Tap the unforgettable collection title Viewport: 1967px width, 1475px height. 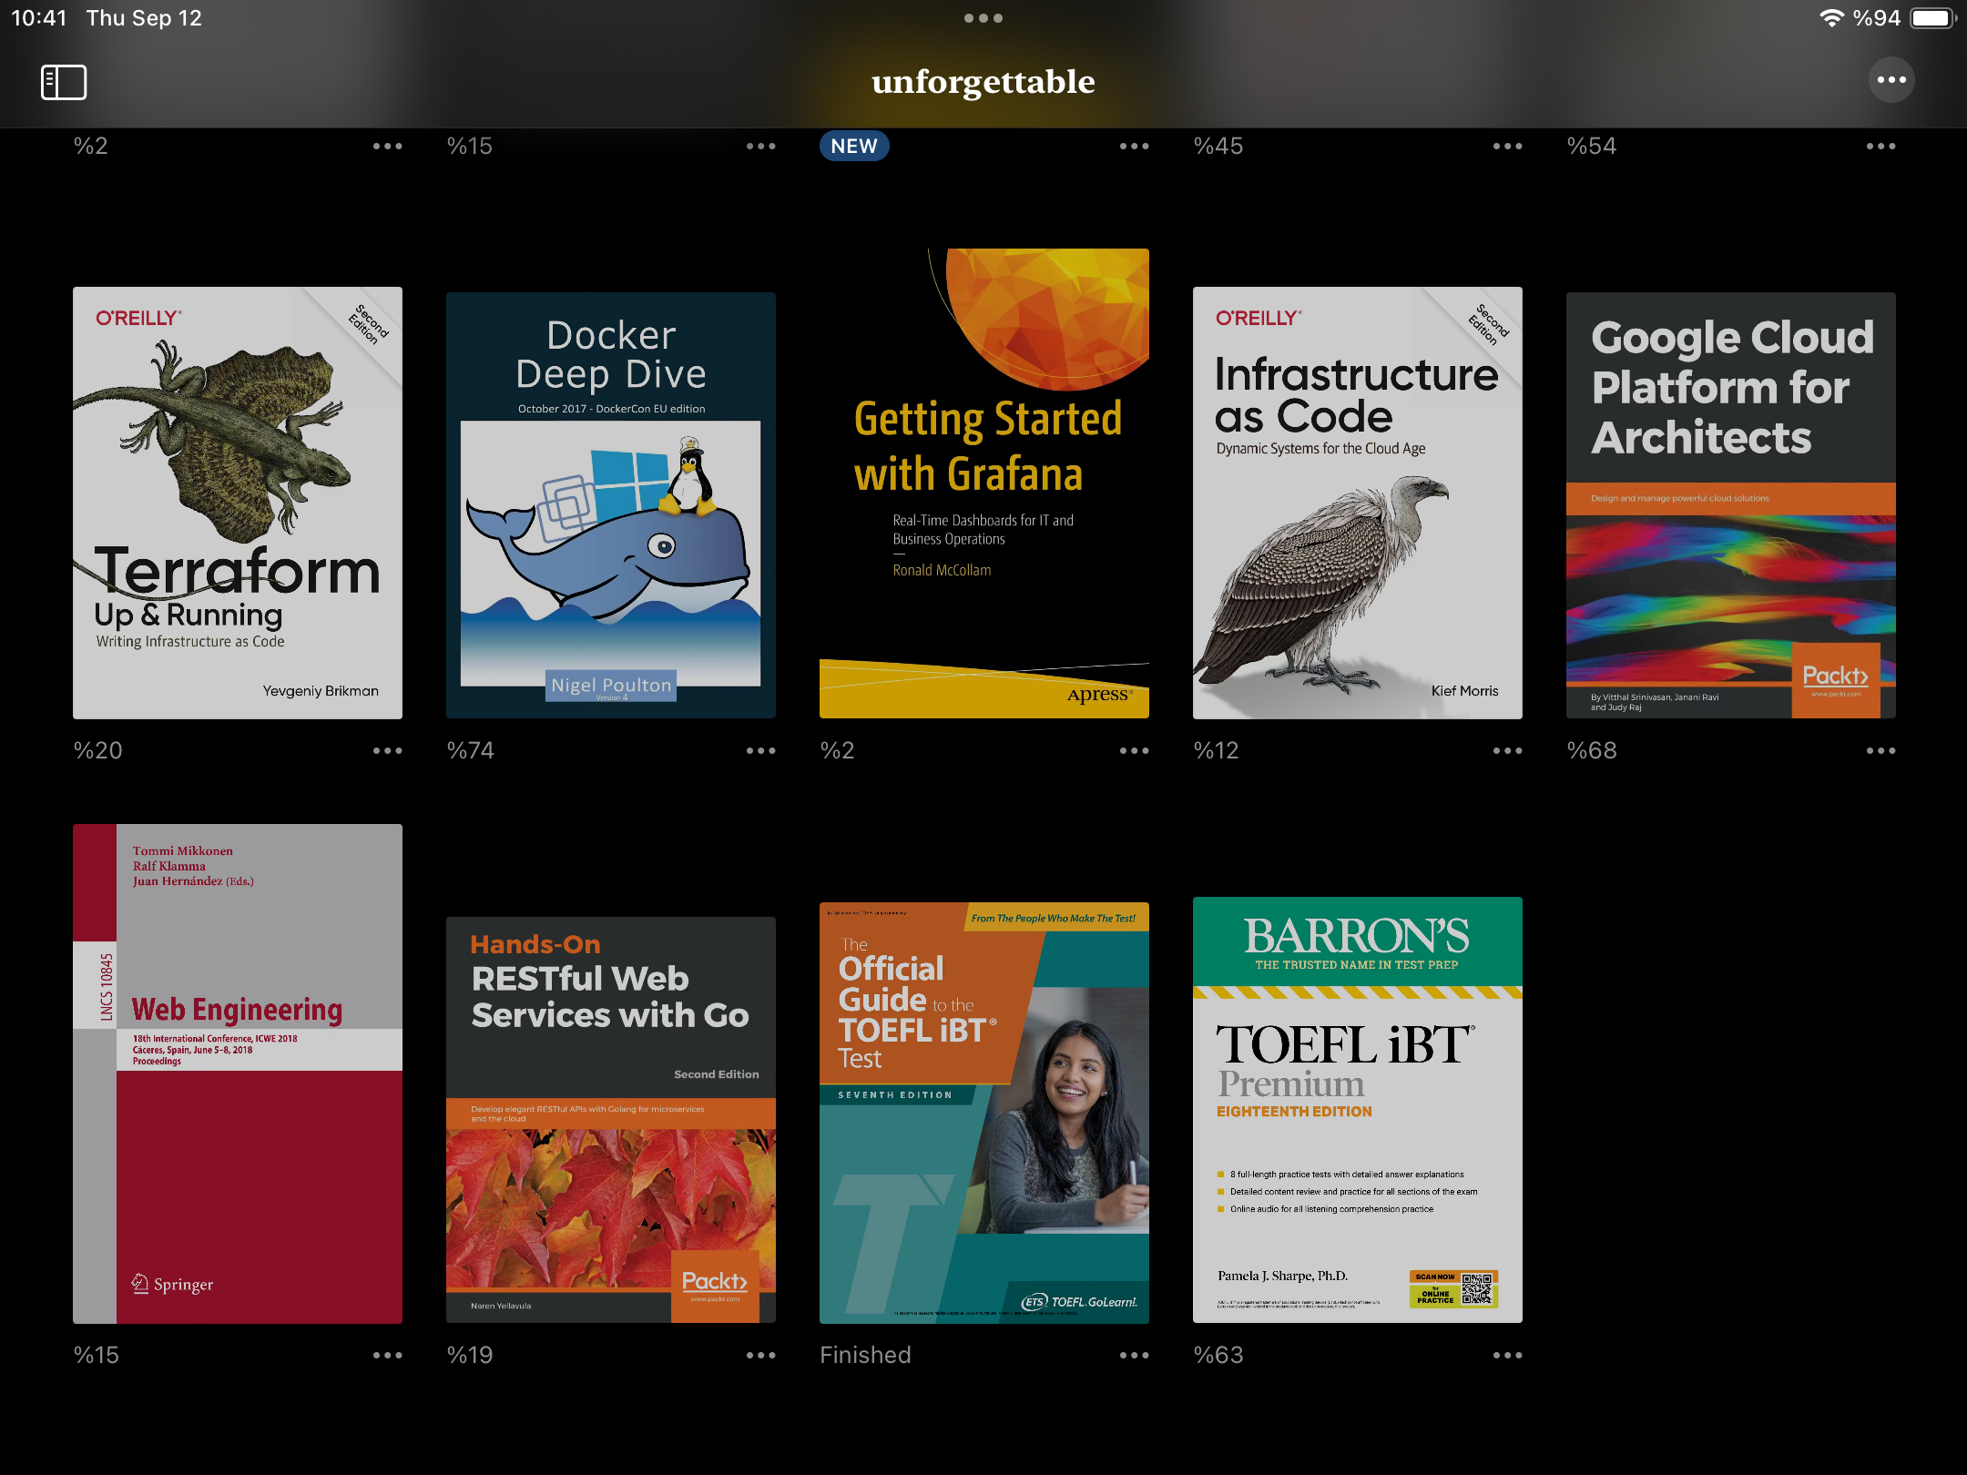pyautogui.click(x=983, y=82)
